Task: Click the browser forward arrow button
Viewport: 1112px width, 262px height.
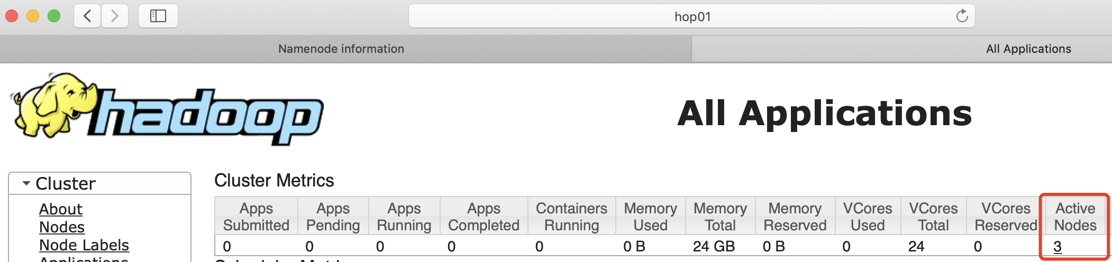Action: coord(114,16)
